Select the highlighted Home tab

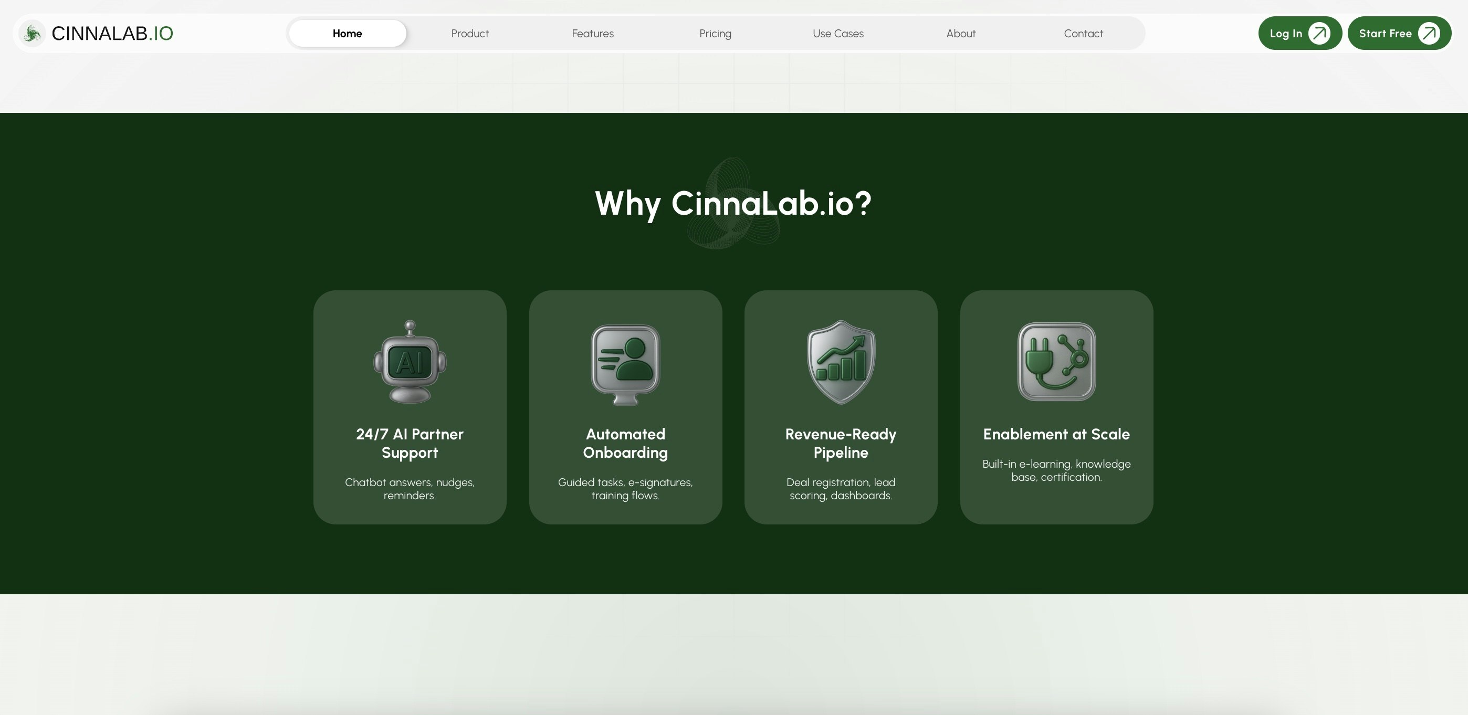(347, 33)
